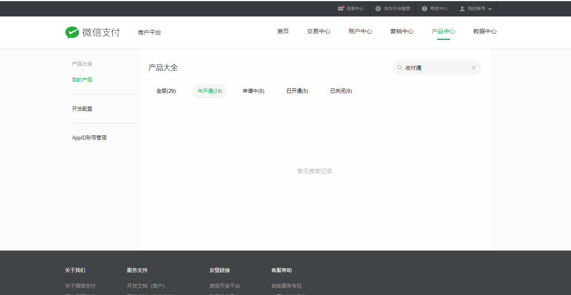Select 产品中心 in the main navigation
571x295 pixels.
pyautogui.click(x=443, y=31)
